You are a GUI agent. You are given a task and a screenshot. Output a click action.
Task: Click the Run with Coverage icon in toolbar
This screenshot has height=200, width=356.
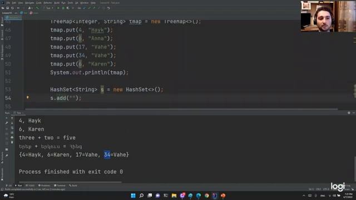click(x=68, y=8)
